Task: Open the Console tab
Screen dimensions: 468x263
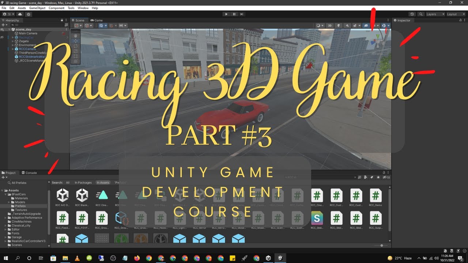Action: coord(29,173)
